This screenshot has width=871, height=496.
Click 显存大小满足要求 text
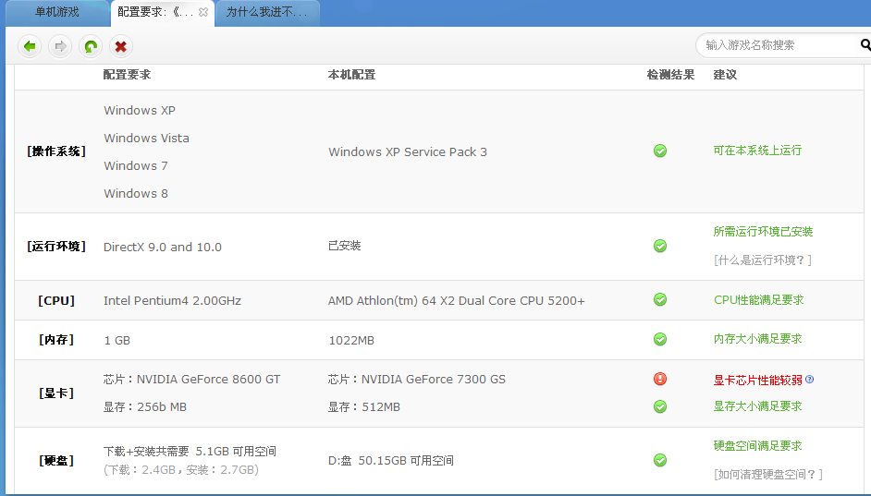point(757,406)
